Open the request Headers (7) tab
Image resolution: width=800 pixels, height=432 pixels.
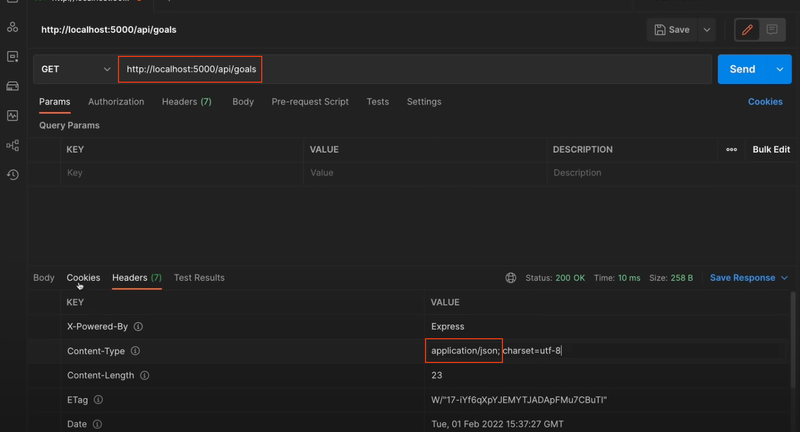pyautogui.click(x=187, y=102)
